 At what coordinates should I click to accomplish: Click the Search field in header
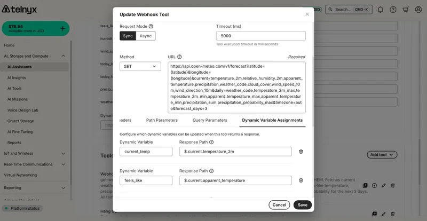pos(349,10)
